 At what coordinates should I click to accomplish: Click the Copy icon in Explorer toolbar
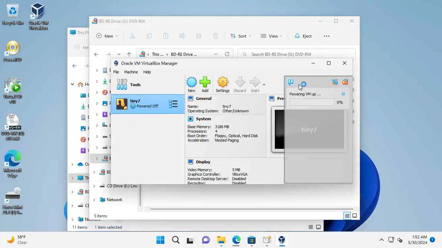tap(149, 36)
